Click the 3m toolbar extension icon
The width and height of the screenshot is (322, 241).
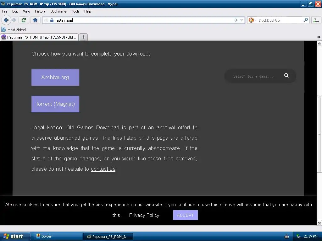[x=316, y=20]
